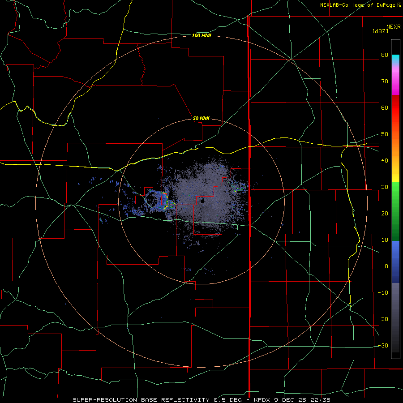Select the 30 value on dBZ scale
403x403 pixels.
pos(385,187)
